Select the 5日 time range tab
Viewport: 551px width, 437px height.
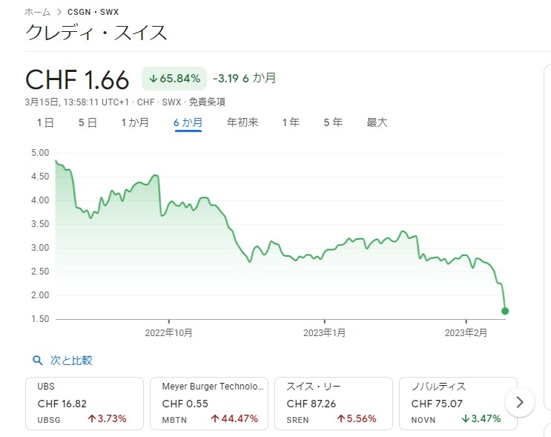pyautogui.click(x=88, y=122)
